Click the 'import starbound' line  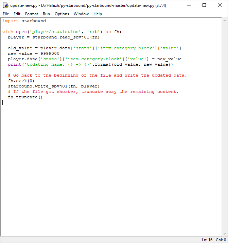[x=24, y=21]
